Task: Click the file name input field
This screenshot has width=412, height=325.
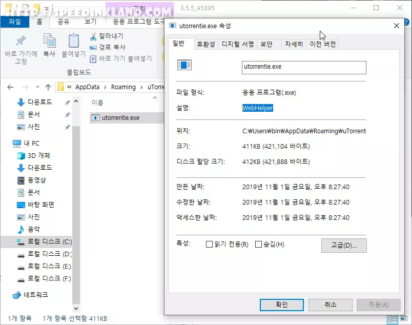Action: coord(304,68)
